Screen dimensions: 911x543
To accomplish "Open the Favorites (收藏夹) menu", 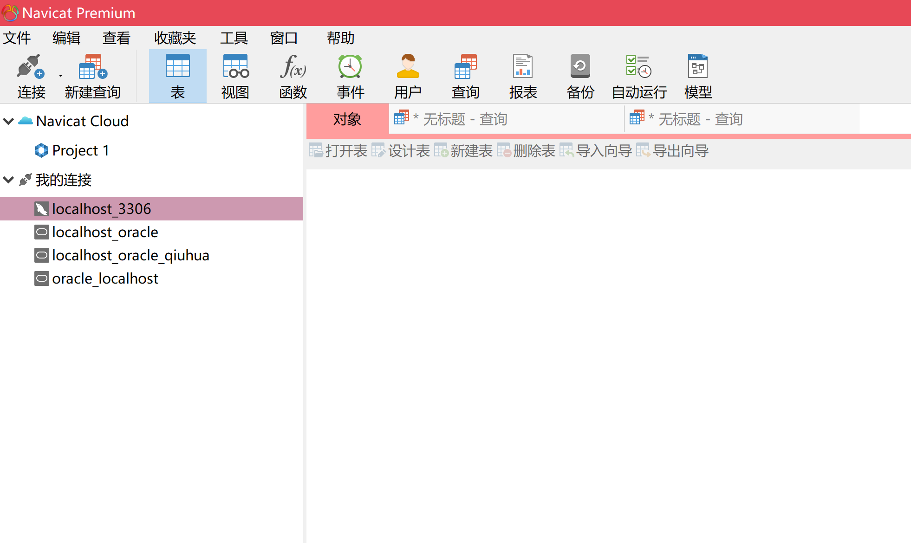I will pyautogui.click(x=176, y=38).
